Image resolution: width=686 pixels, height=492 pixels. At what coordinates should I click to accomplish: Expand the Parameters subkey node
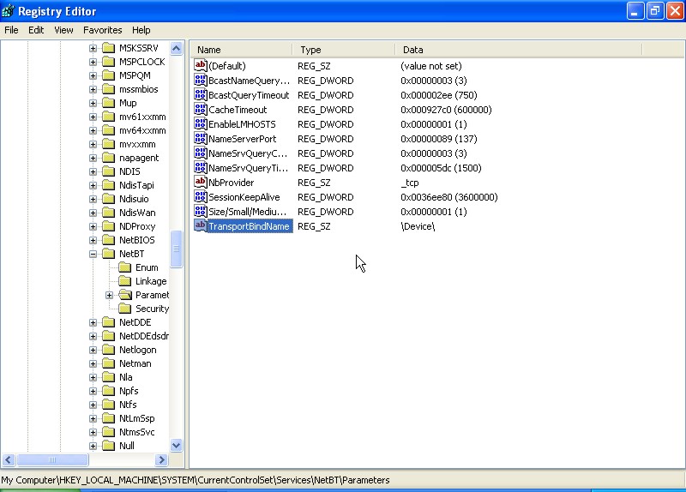pos(110,295)
